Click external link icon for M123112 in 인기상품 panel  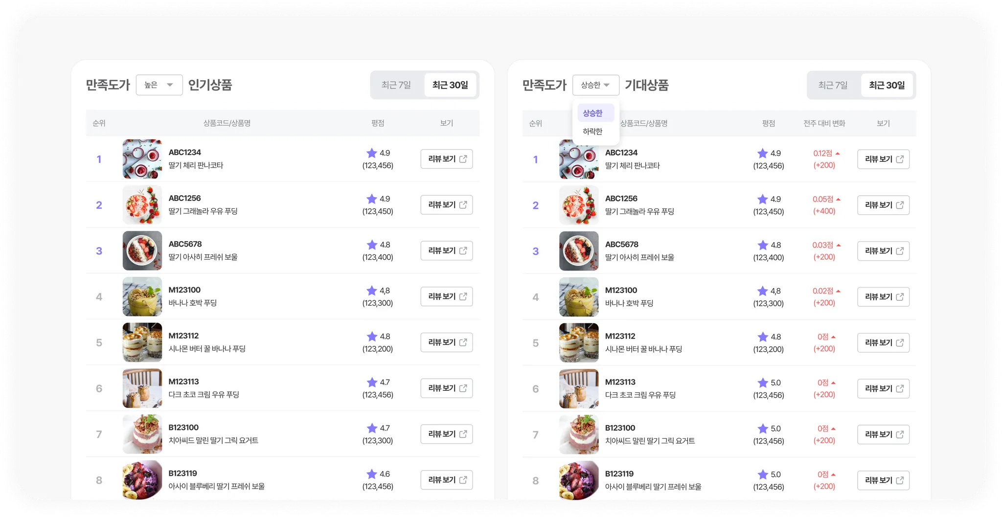pos(463,342)
